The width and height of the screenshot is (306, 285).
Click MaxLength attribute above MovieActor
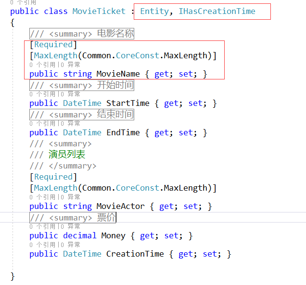[56, 188]
